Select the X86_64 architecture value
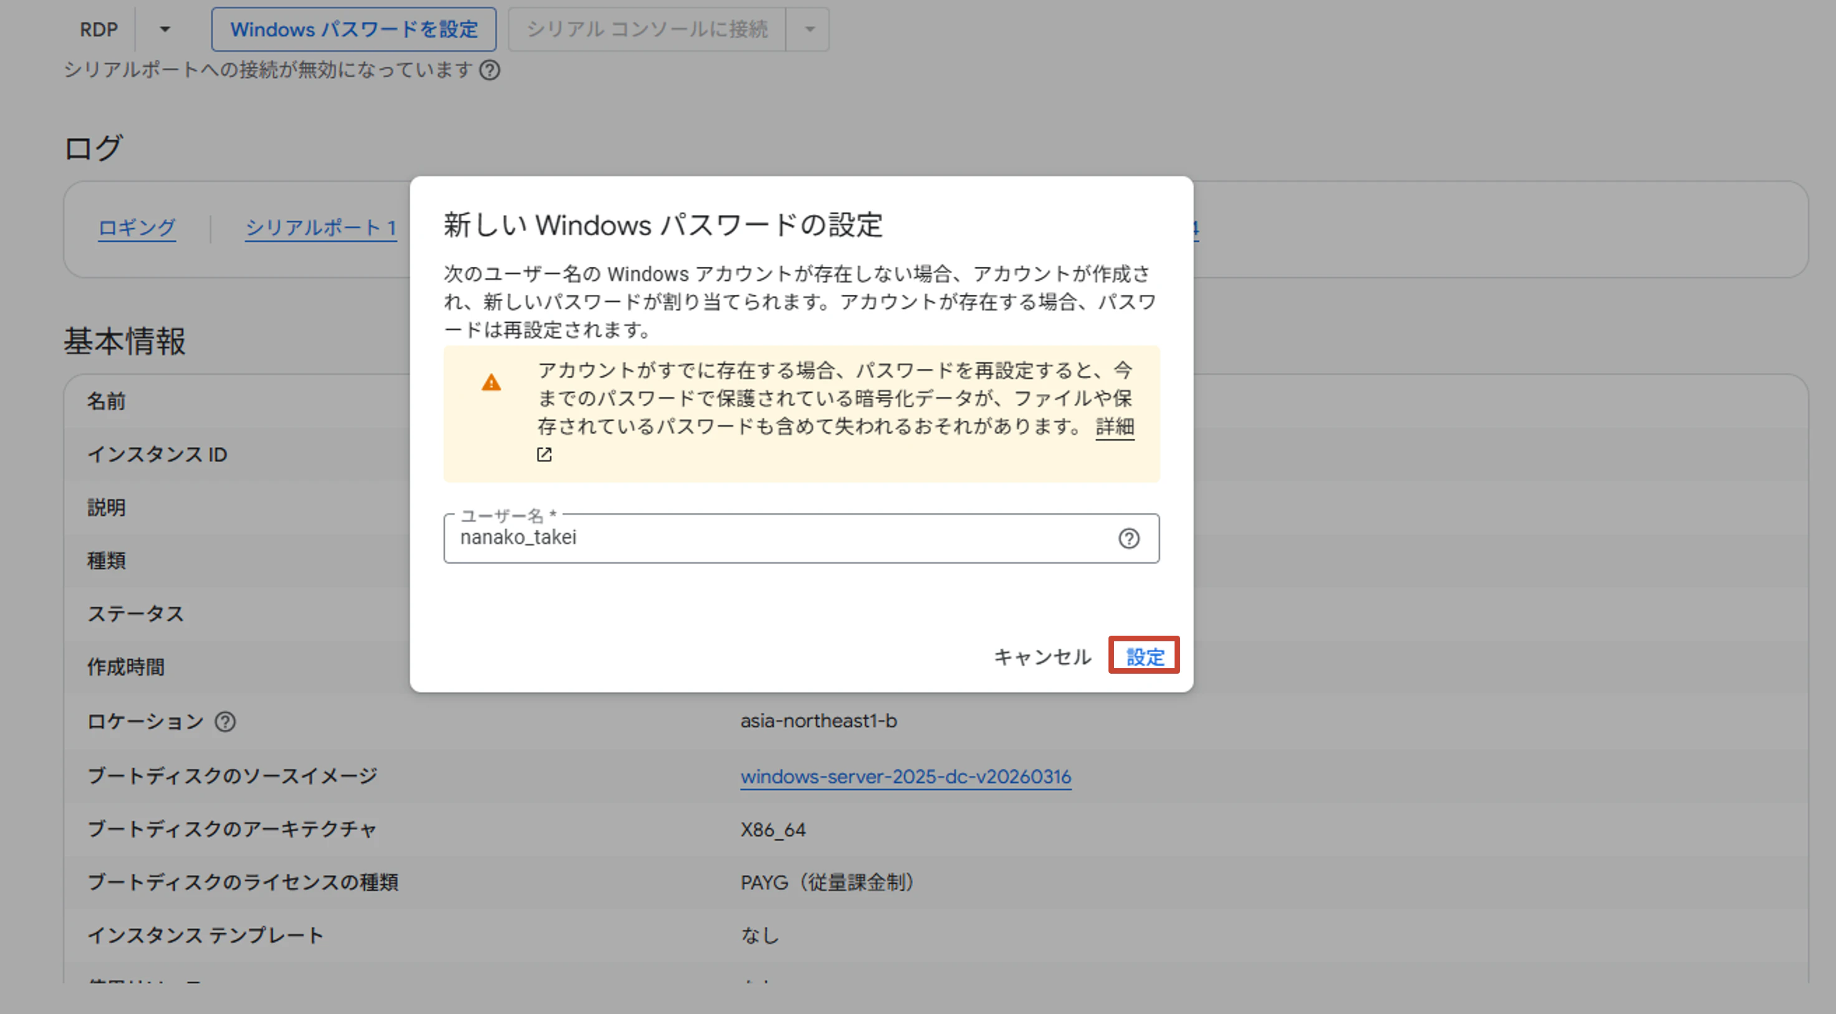The height and width of the screenshot is (1014, 1836). [772, 830]
